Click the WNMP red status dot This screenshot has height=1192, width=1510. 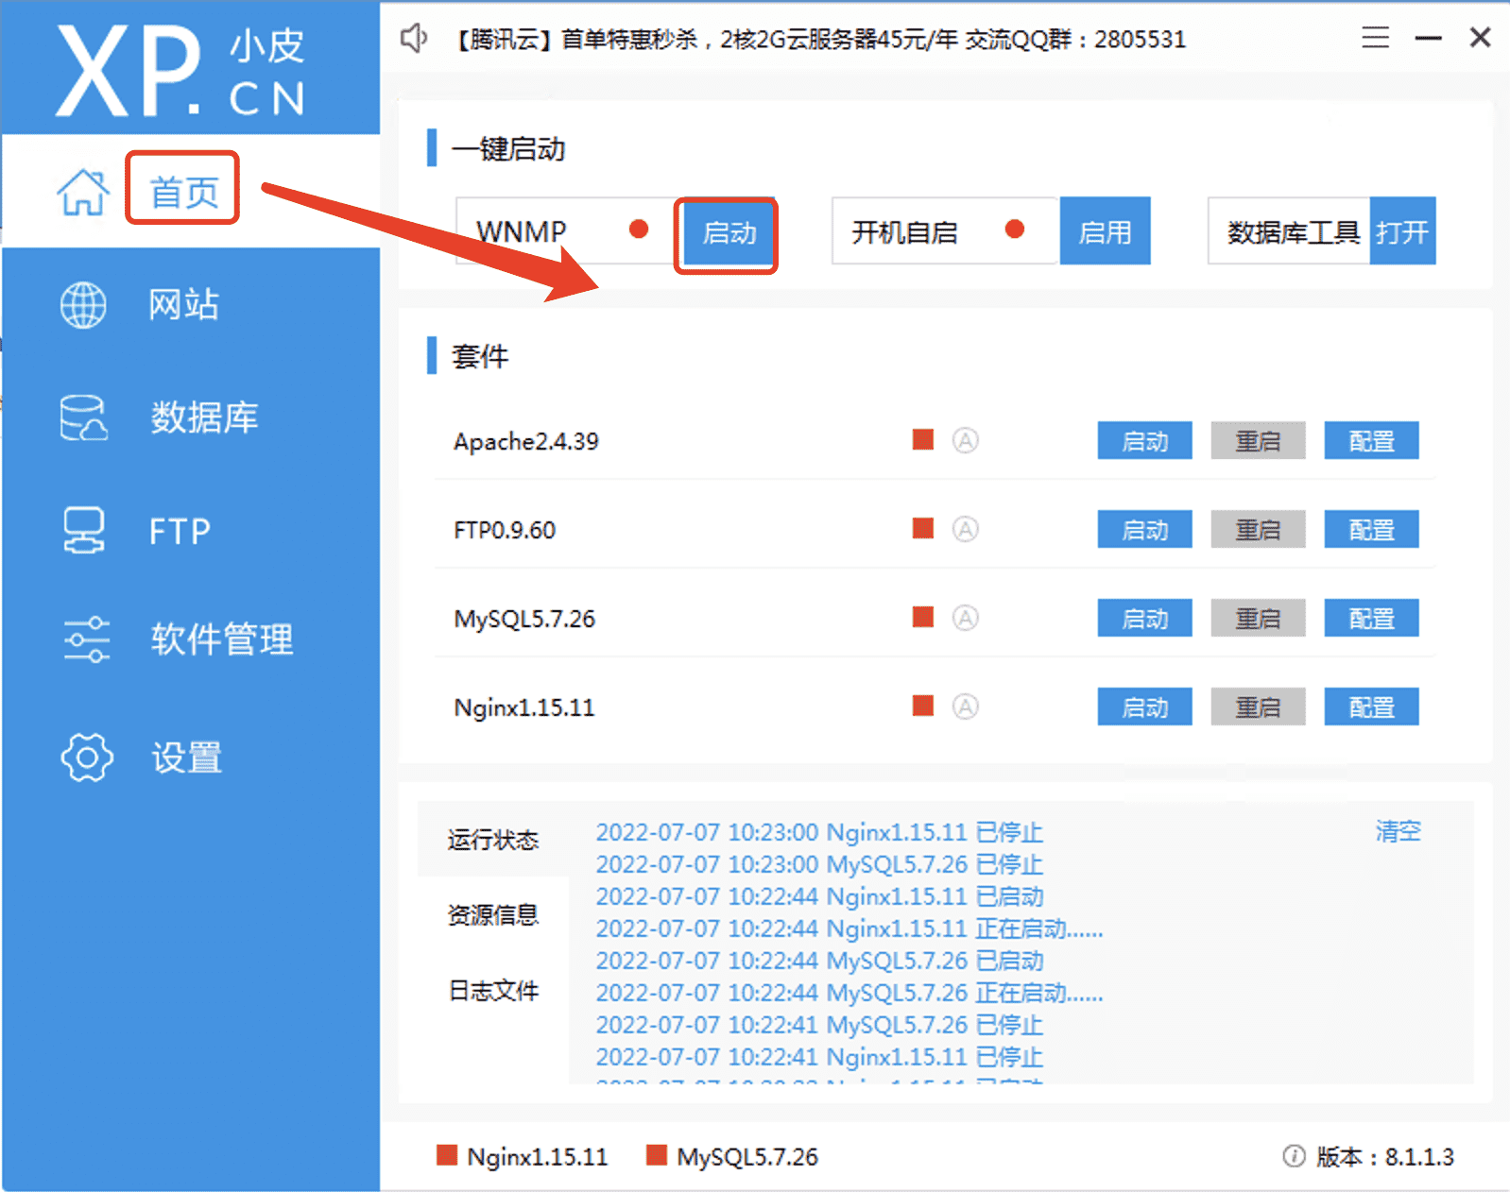pyautogui.click(x=639, y=230)
